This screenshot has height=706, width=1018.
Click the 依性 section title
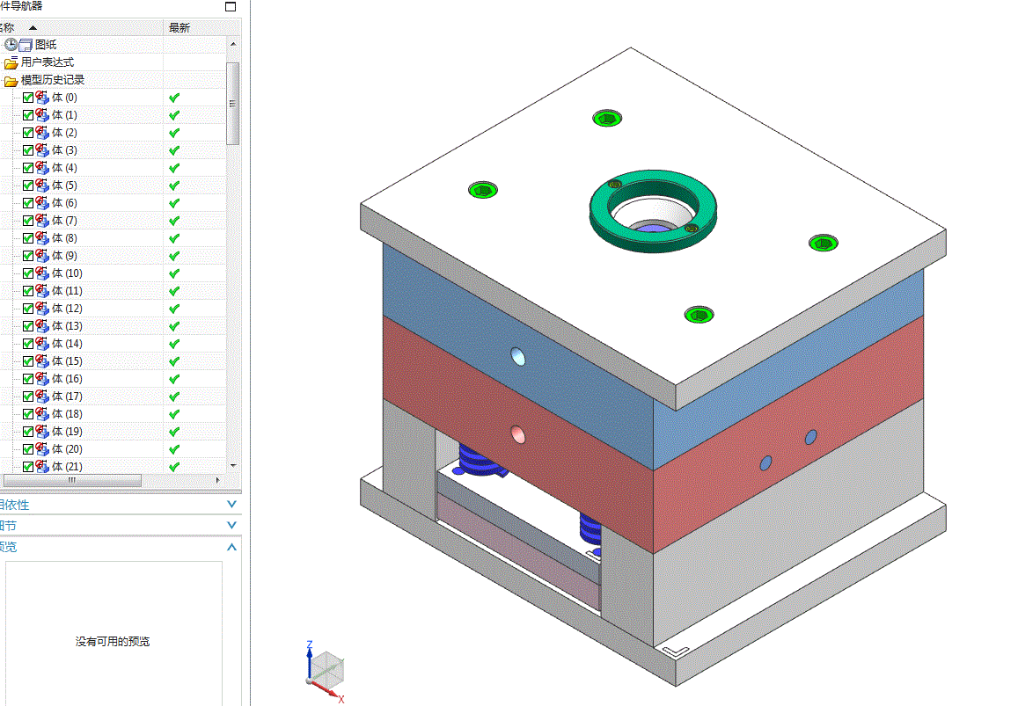14,505
